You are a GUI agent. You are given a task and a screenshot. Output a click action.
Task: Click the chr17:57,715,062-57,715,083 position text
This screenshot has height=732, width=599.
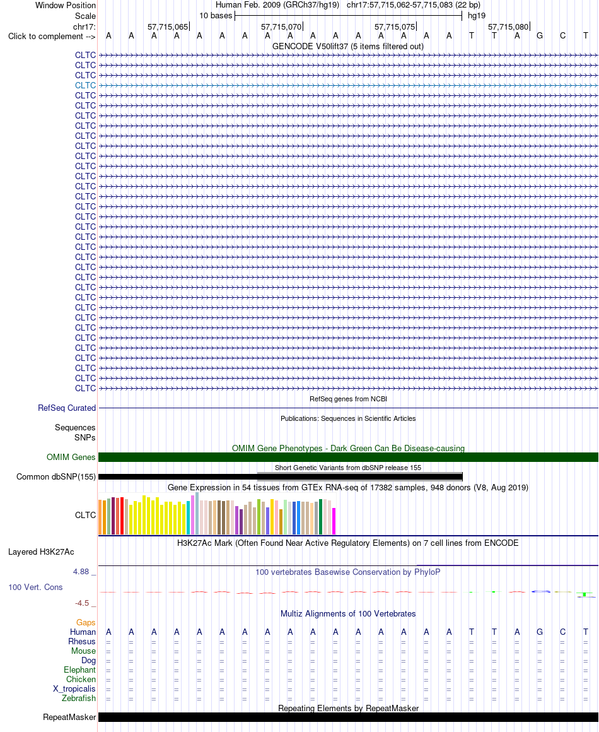click(x=400, y=5)
